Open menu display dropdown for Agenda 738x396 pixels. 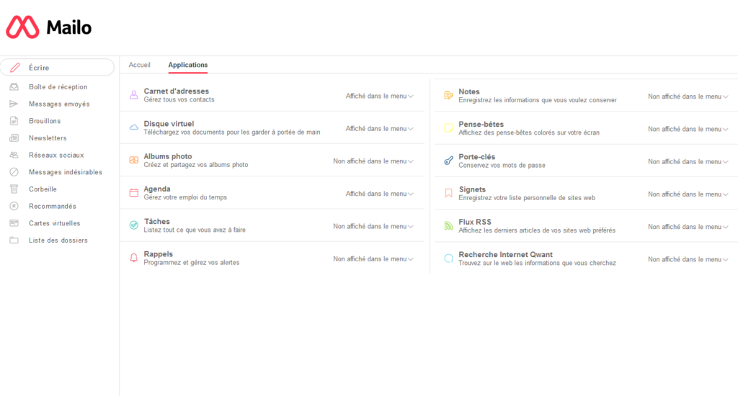[379, 193]
